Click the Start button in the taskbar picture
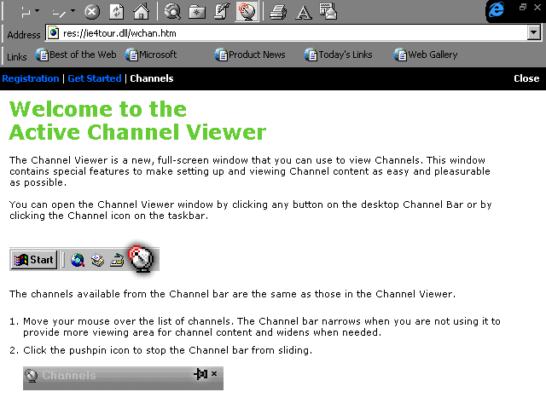The width and height of the screenshot is (546, 409). [34, 260]
